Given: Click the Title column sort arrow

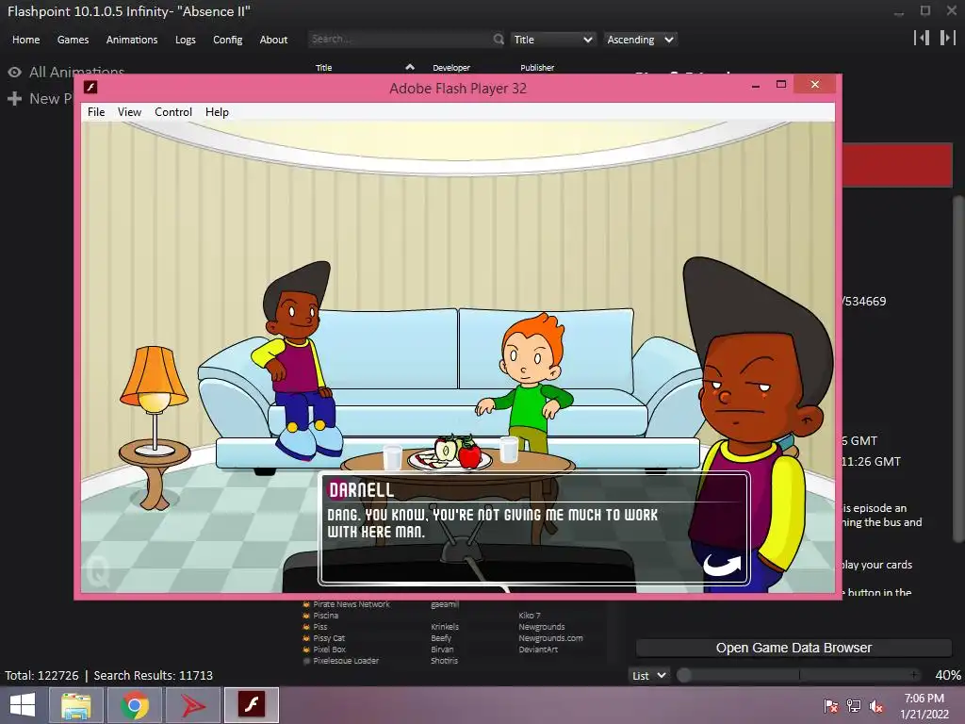Looking at the screenshot, I should (x=410, y=67).
